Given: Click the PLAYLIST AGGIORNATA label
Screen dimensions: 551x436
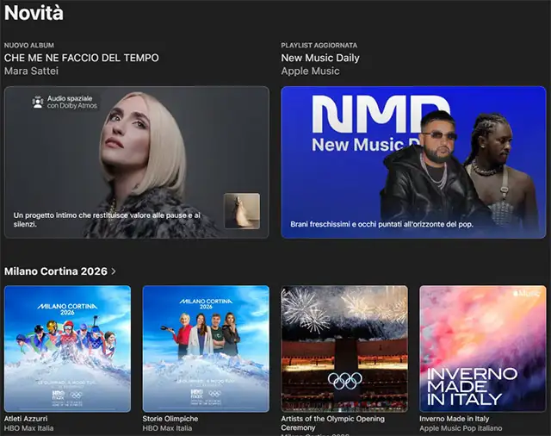Looking at the screenshot, I should pos(319,45).
